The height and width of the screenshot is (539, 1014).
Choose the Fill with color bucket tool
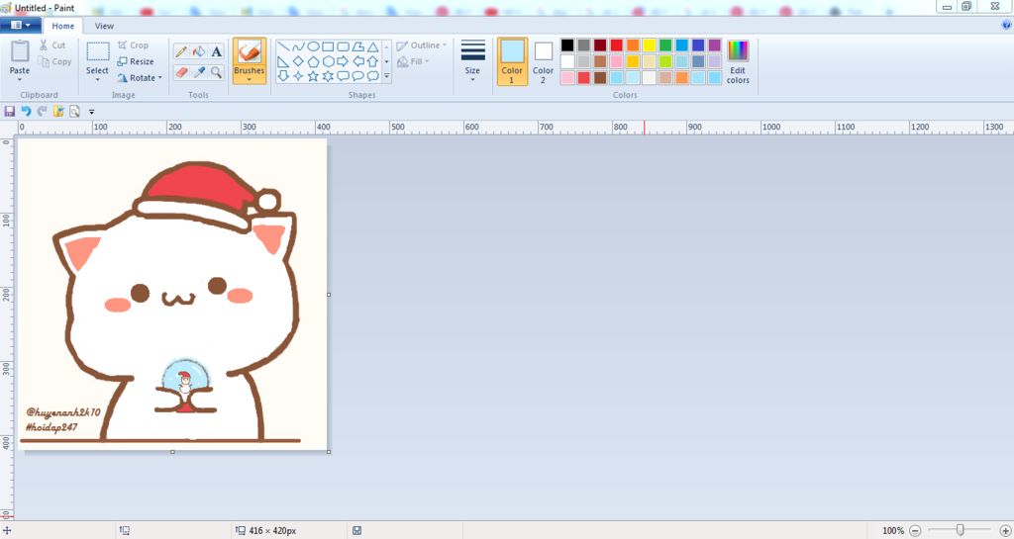[199, 51]
